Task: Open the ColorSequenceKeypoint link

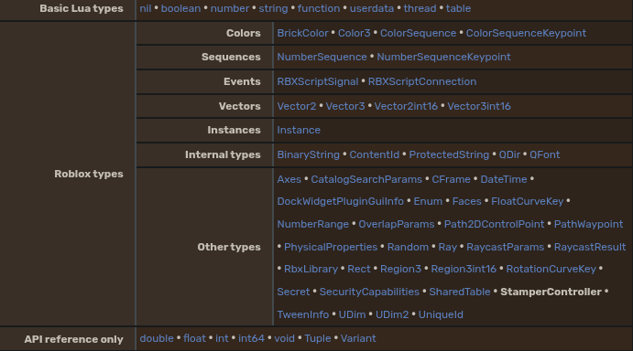Action: [526, 33]
